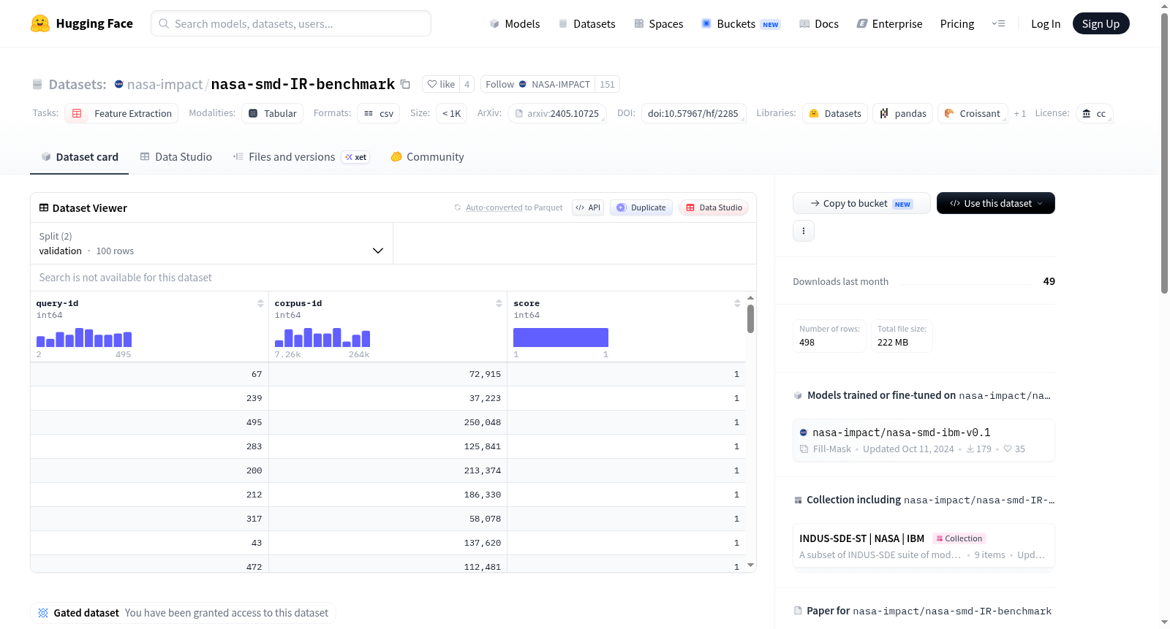Screen dimensions: 1170x629
Task: Show the +1 more libraries
Action: coord(1020,113)
